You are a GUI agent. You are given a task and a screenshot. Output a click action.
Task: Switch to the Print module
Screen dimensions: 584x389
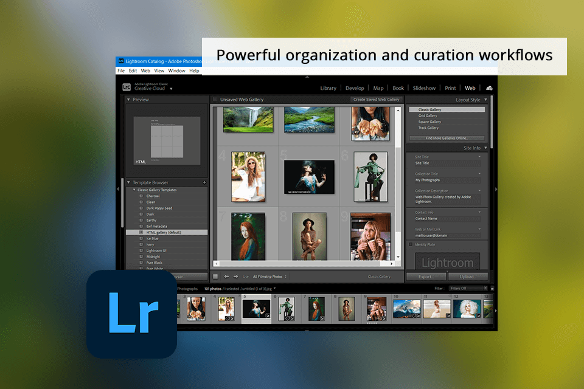pos(450,88)
